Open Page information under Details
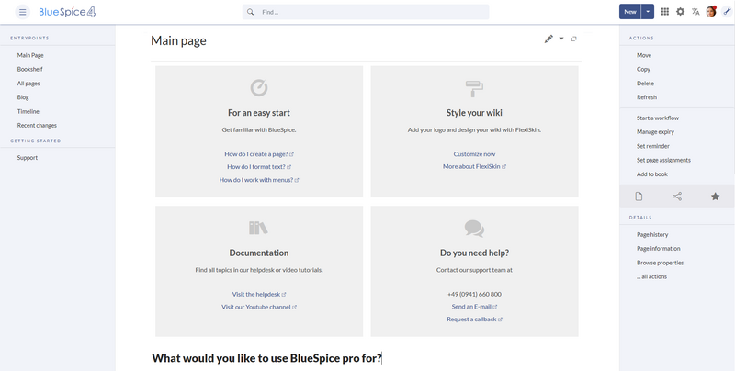 (x=658, y=249)
